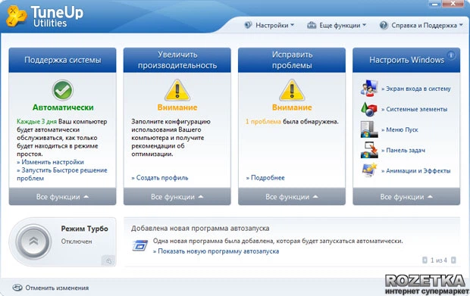Open the Панель задач link
The width and height of the screenshot is (470, 296).
click(403, 150)
